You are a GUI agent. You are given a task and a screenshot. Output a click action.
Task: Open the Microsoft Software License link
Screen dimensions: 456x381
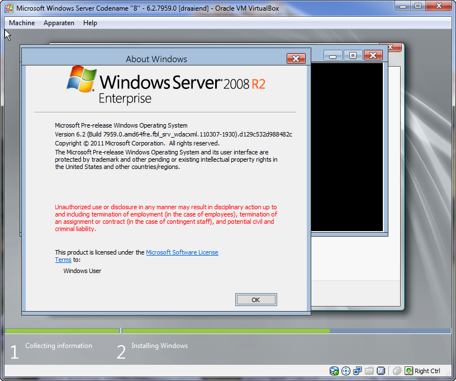coord(182,252)
